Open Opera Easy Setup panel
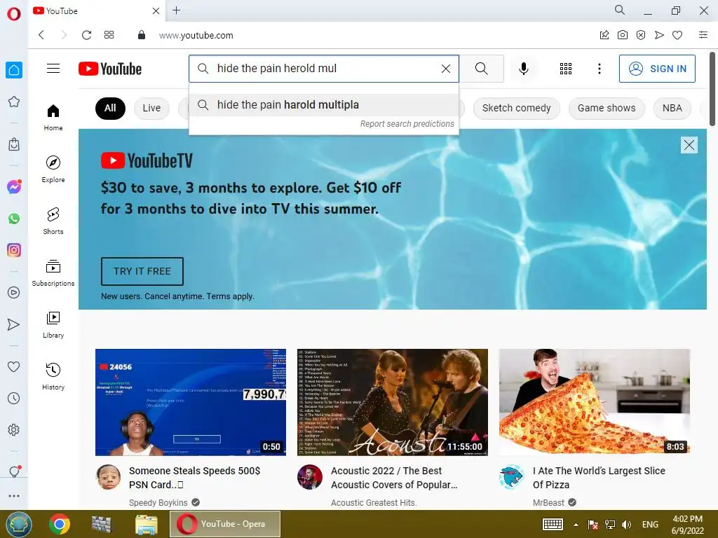 coord(703,35)
